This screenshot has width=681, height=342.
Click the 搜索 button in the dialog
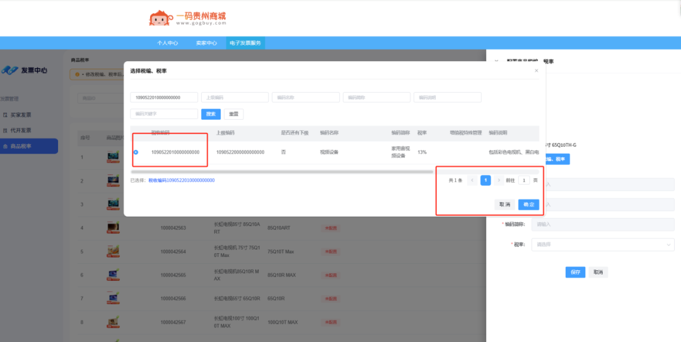(x=211, y=114)
